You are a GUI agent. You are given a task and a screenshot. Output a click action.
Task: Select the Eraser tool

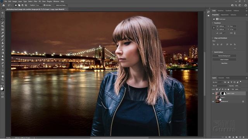(x=3, y=49)
